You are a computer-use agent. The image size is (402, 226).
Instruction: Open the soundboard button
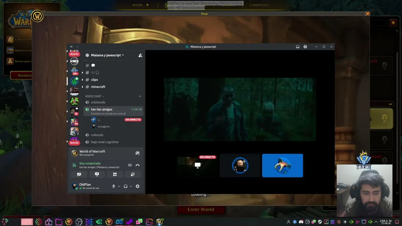click(x=133, y=175)
